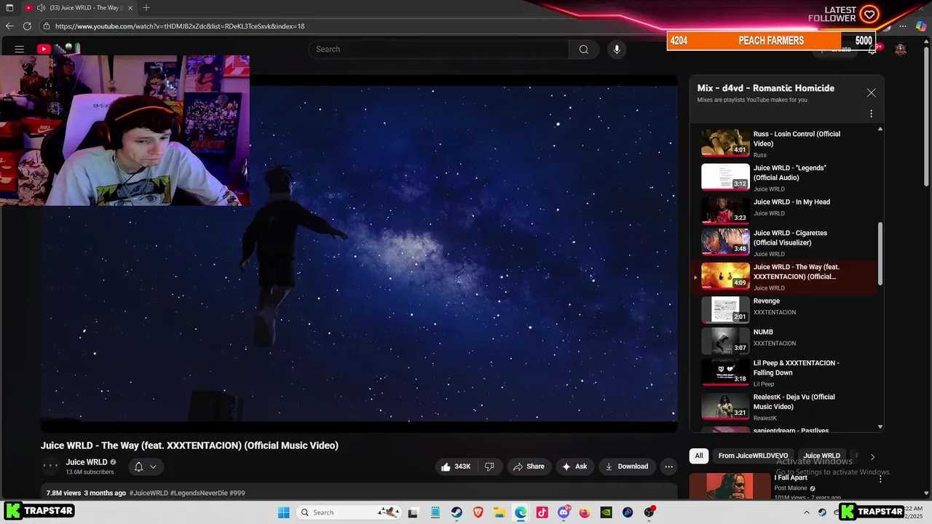Screen dimensions: 932x524
Task: Click the playlist panel scrollbar thumb
Action: [x=880, y=253]
